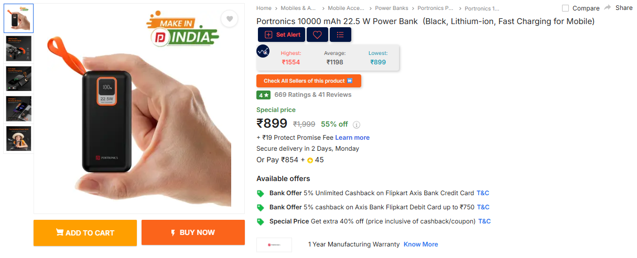Click Set Alert button
The width and height of the screenshot is (637, 258).
click(282, 35)
